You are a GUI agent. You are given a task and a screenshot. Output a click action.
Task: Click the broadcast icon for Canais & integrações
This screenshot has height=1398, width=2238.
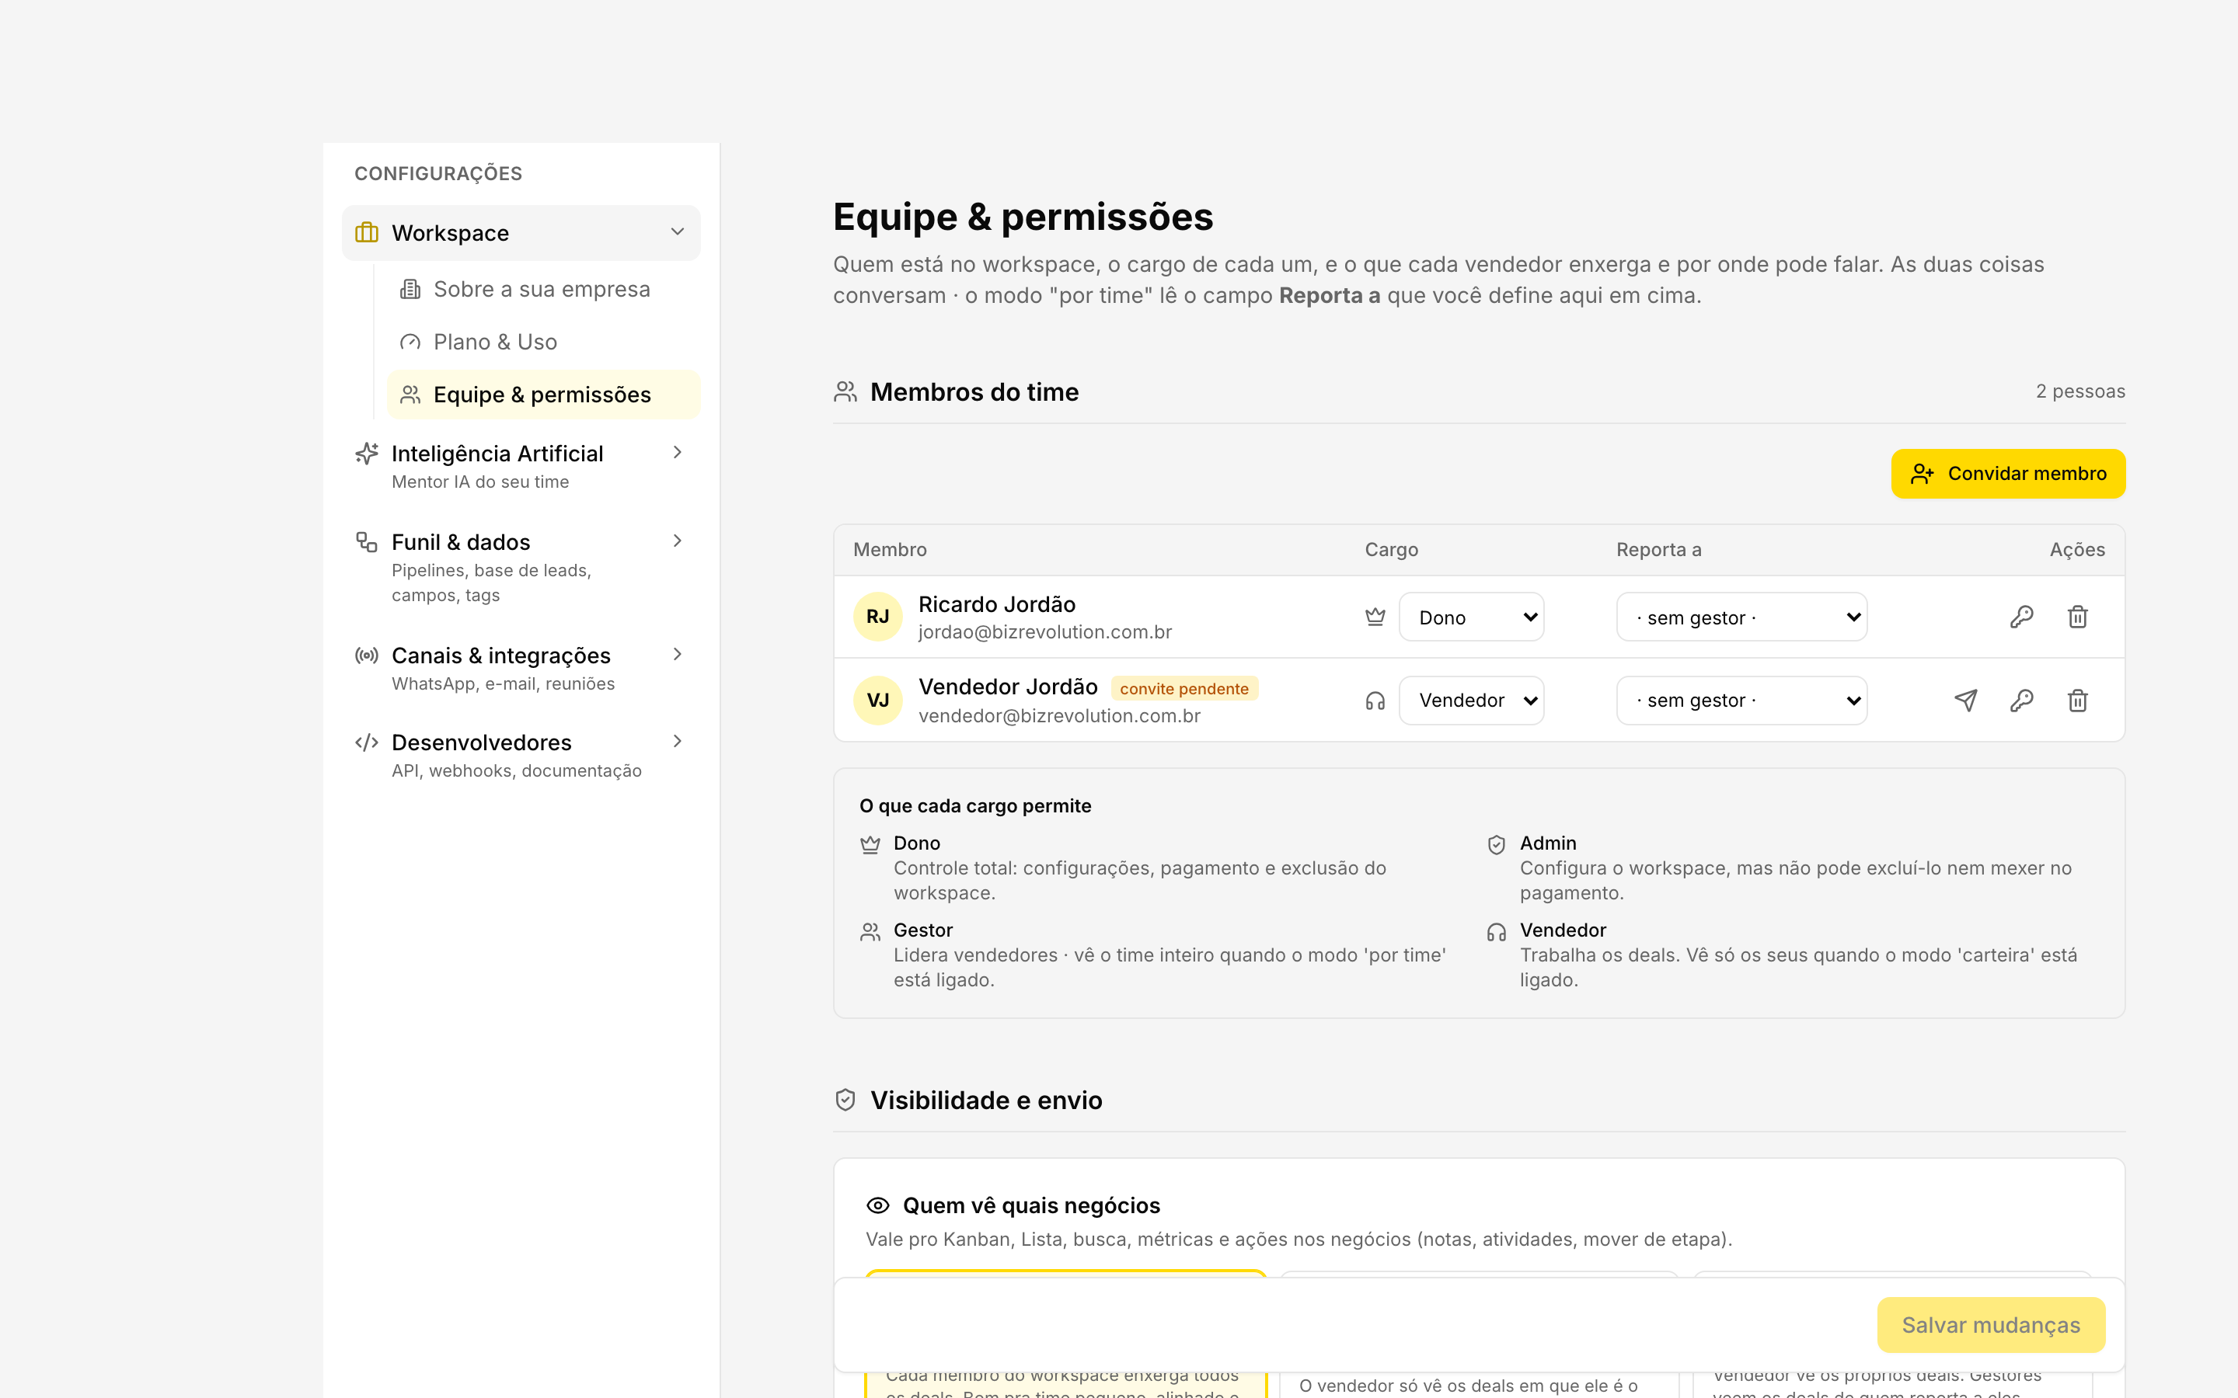[367, 656]
